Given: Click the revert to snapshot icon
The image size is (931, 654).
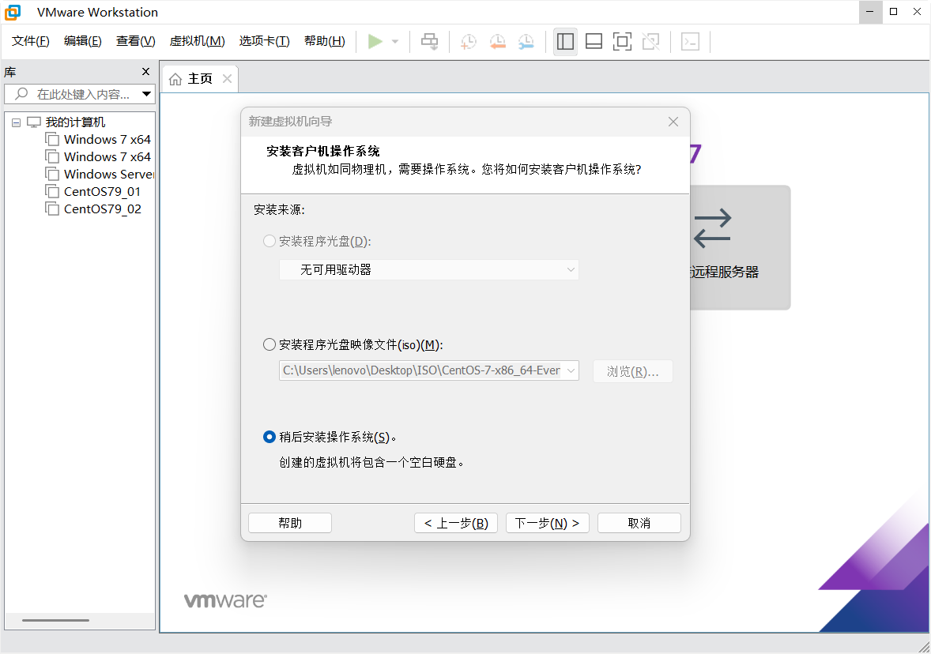Looking at the screenshot, I should point(498,42).
